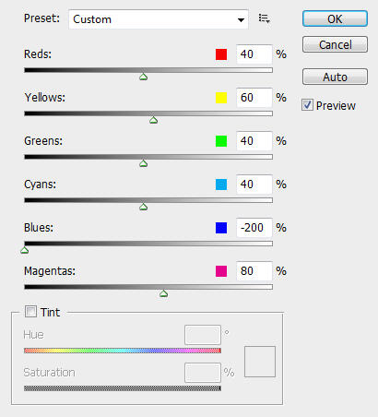
Task: Uncheck the Preview checkbox
Action: (x=307, y=105)
